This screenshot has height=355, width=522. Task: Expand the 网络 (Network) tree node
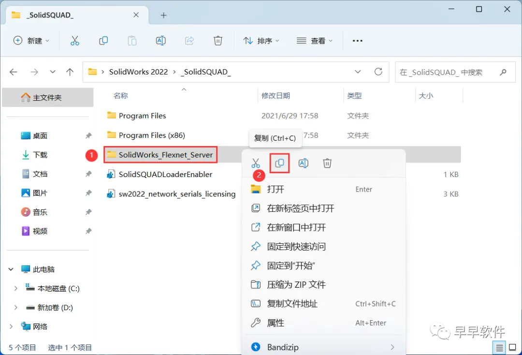[x=11, y=326]
